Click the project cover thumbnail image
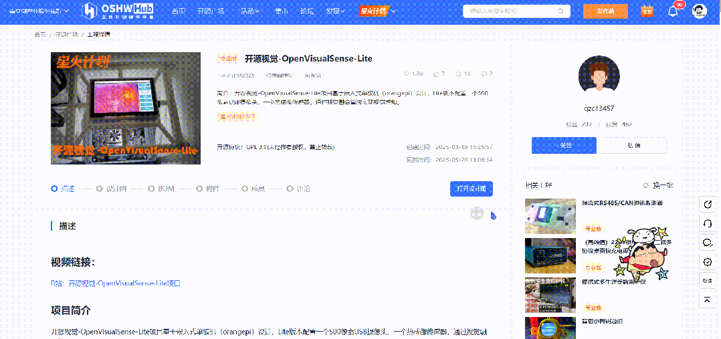Viewport: 721px width, 339px height. point(126,108)
